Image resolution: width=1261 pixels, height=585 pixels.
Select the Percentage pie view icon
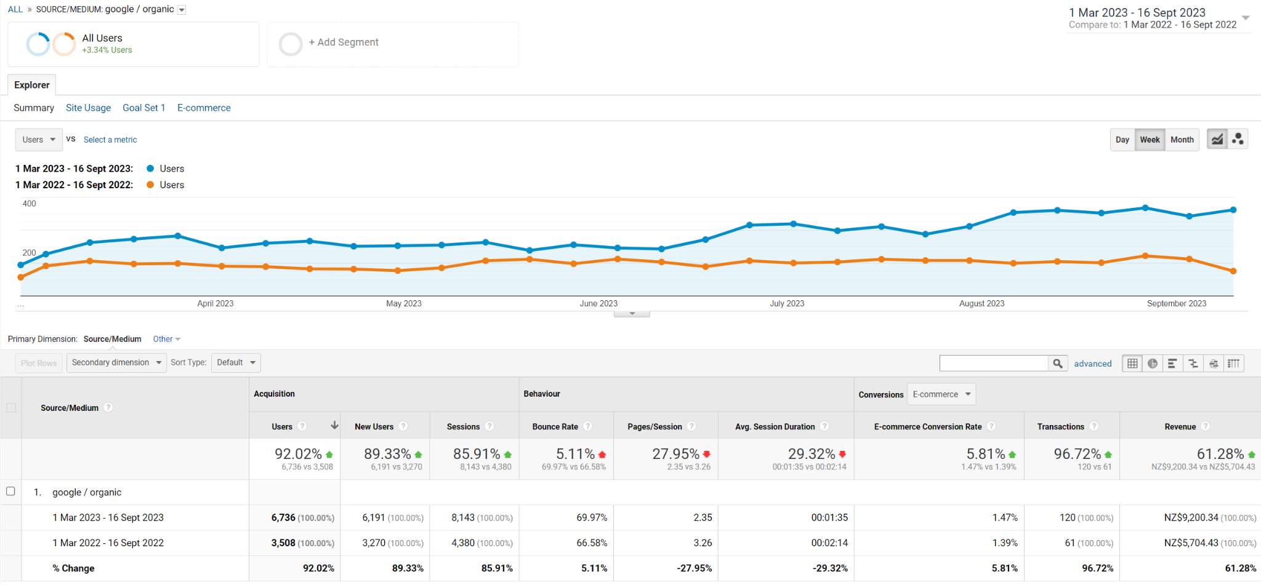(x=1153, y=364)
